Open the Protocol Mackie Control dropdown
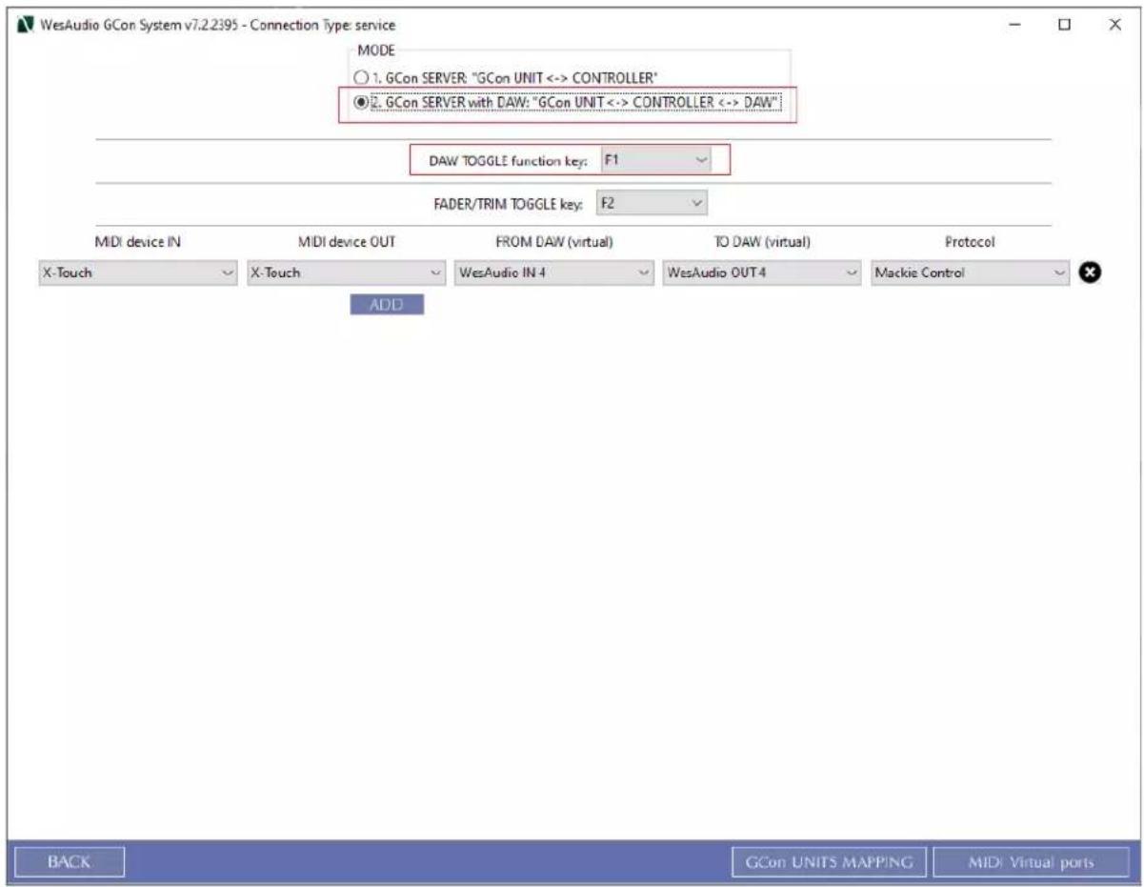The height and width of the screenshot is (887, 1144). click(970, 273)
